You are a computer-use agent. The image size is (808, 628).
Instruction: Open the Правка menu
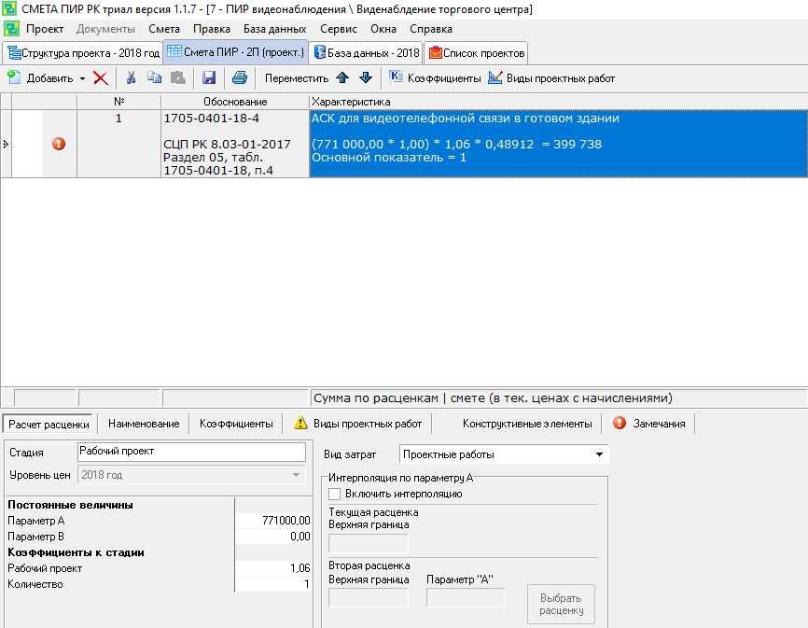[x=211, y=29]
